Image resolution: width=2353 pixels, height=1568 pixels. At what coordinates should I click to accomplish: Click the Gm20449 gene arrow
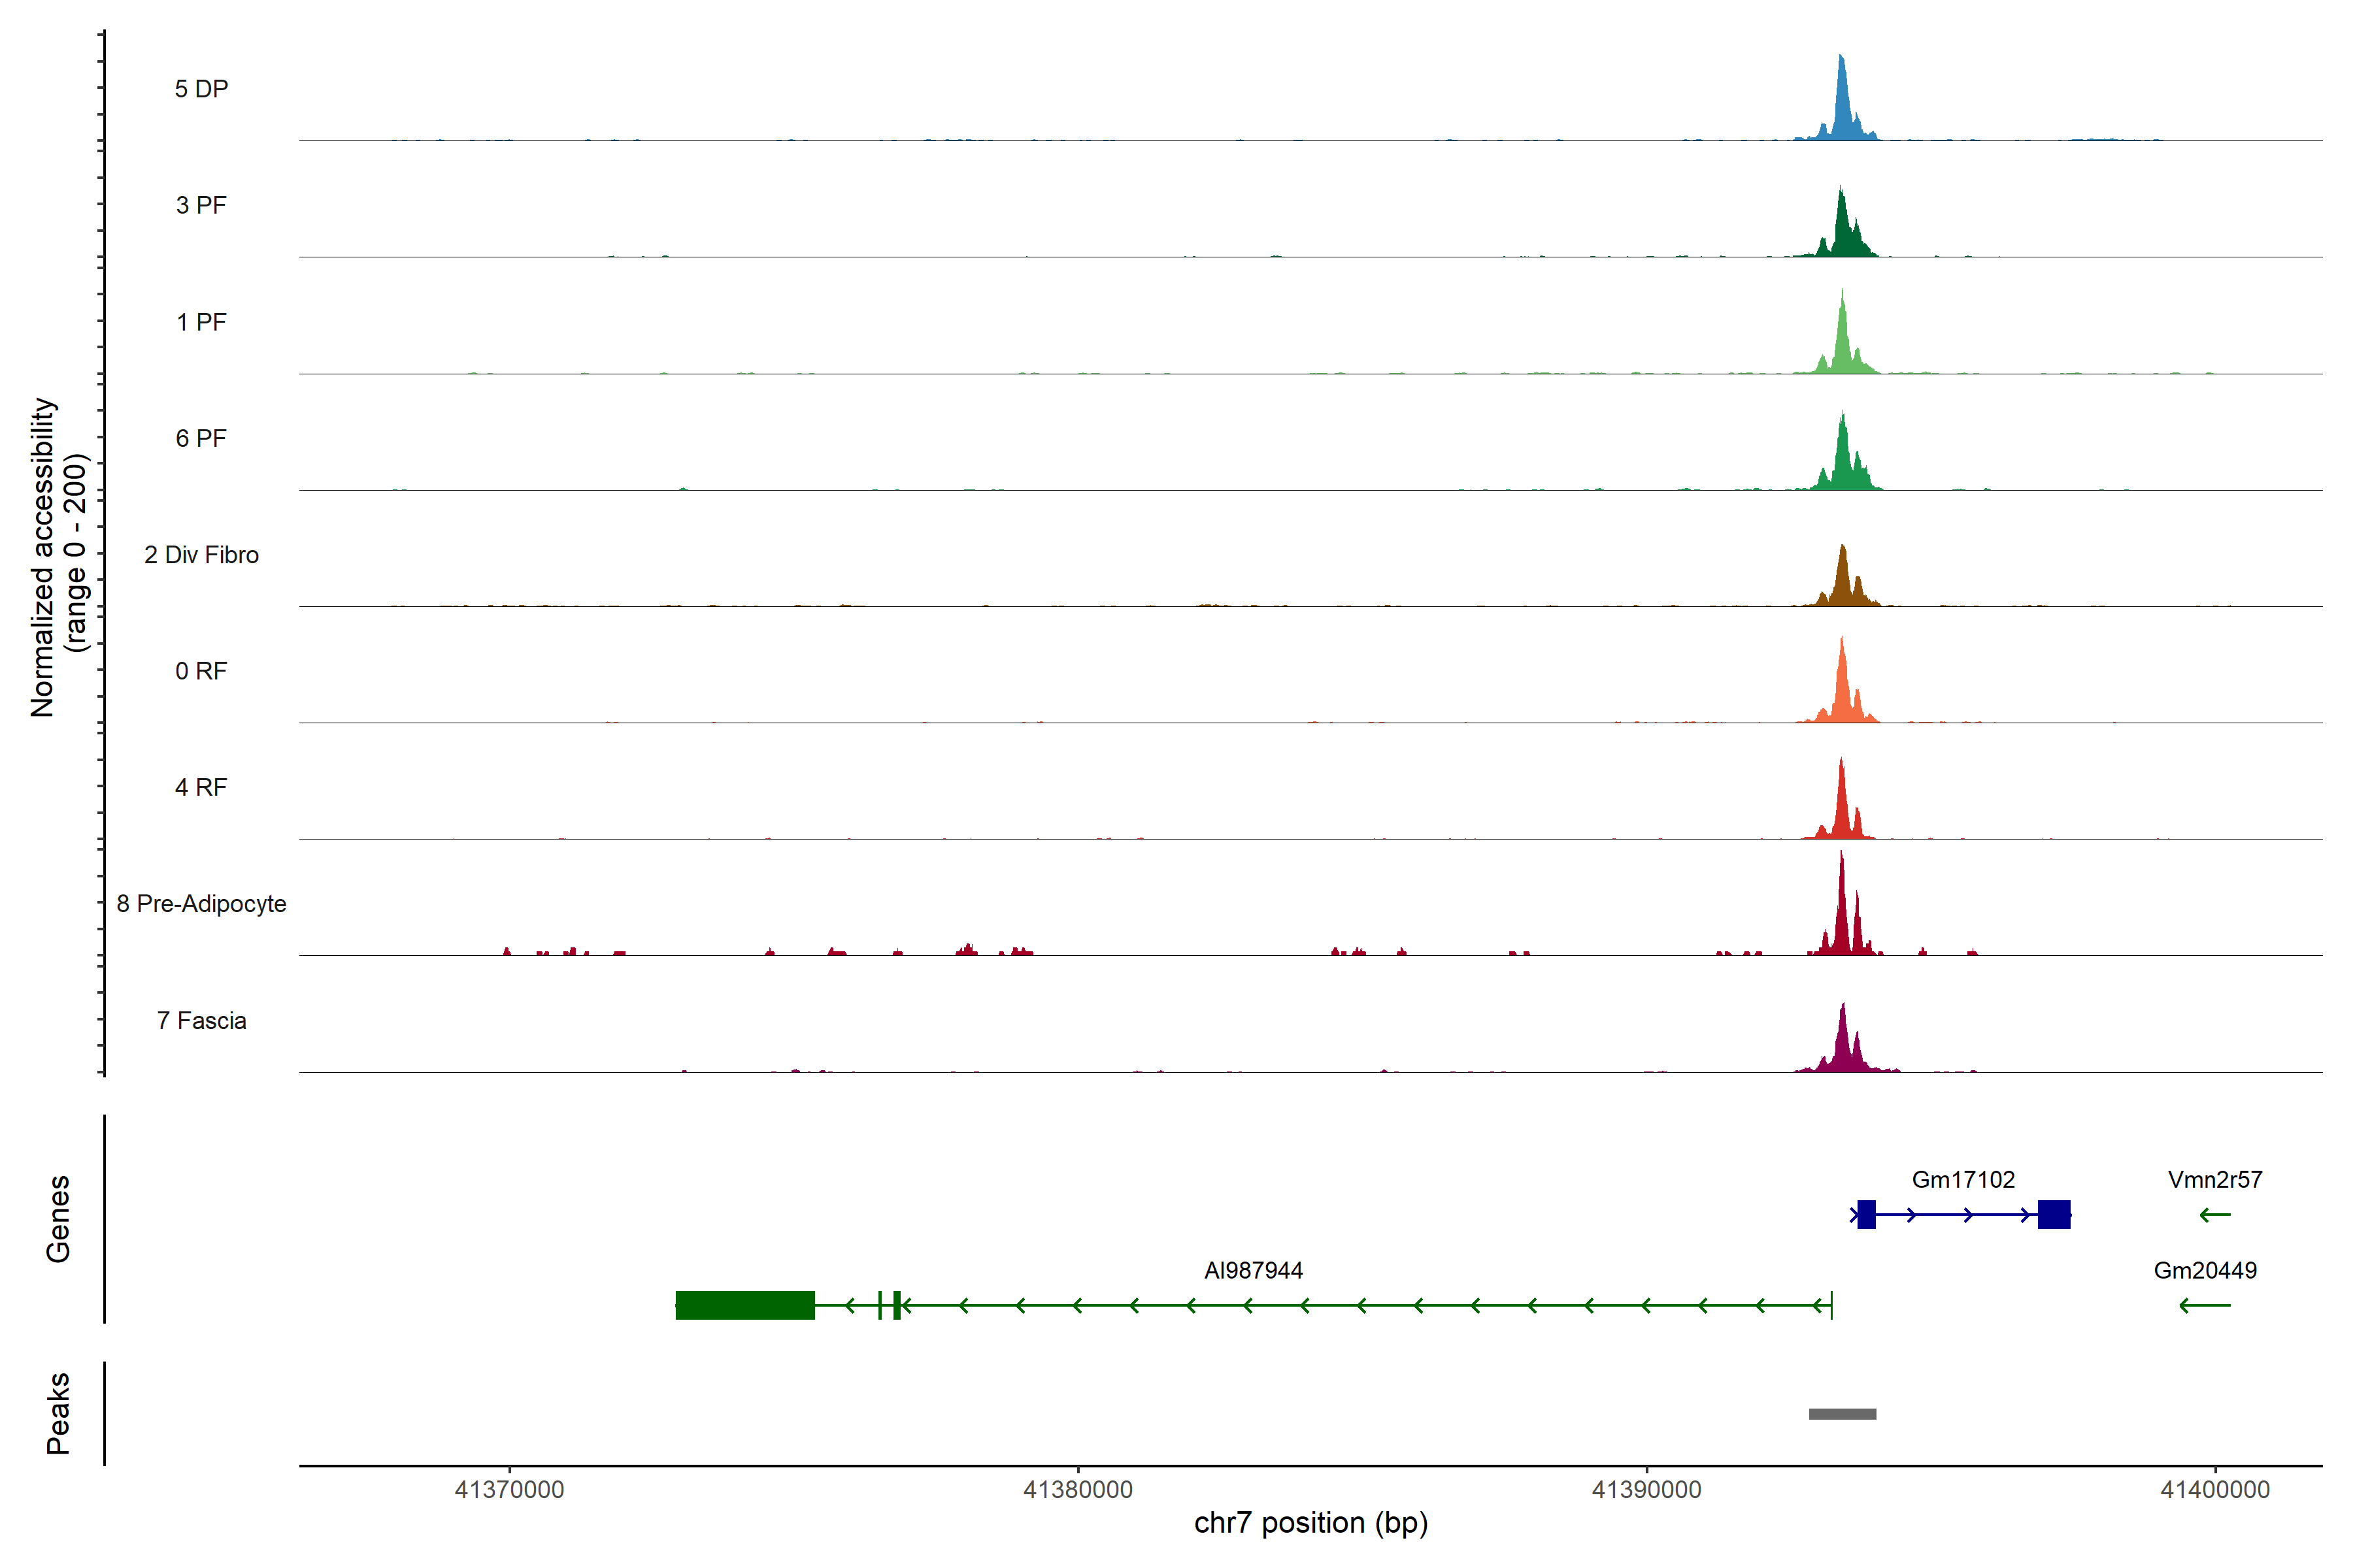click(x=2205, y=1305)
